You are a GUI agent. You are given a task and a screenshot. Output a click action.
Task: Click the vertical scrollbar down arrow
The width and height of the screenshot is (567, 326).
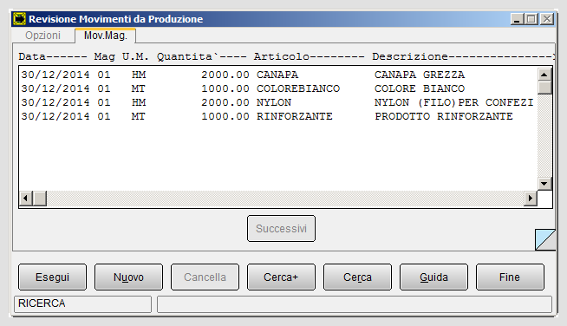[544, 184]
